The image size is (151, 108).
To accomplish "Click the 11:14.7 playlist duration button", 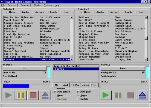I will pyautogui.click(x=75, y=85).
